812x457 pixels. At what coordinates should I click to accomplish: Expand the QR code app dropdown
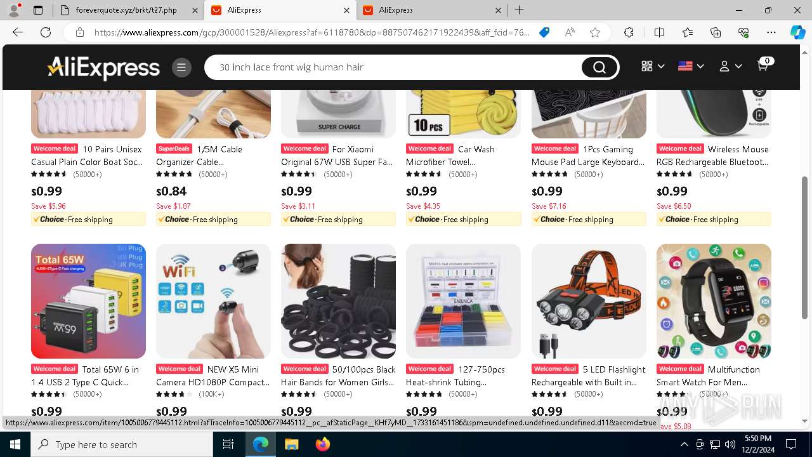653,66
